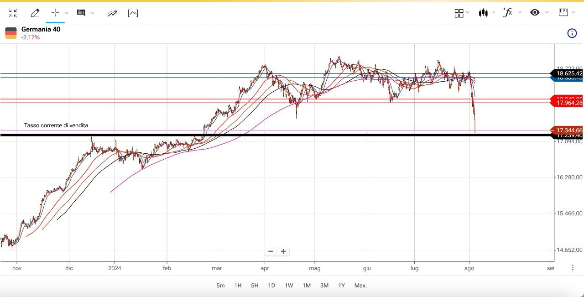Open the three-dot chart options menu
This screenshot has width=584, height=297.
[x=573, y=268]
